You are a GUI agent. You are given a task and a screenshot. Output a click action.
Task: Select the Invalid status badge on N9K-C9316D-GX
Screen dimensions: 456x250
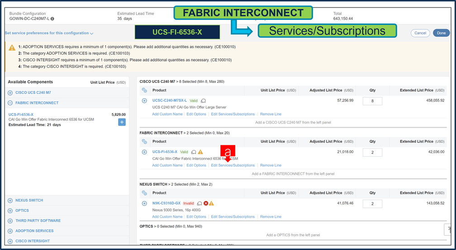189,203
